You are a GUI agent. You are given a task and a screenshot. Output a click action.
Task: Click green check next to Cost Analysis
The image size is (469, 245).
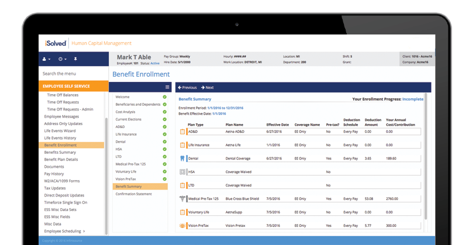coord(164,112)
